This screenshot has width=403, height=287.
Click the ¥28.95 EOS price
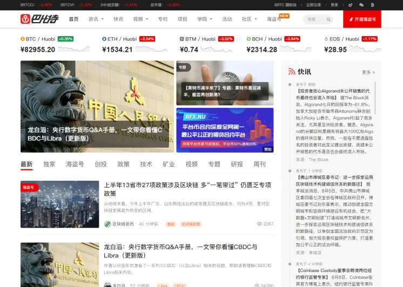tap(335, 50)
